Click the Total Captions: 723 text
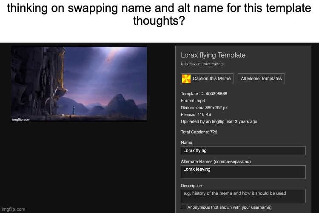Viewport: 319px width, 213px height. [199, 132]
